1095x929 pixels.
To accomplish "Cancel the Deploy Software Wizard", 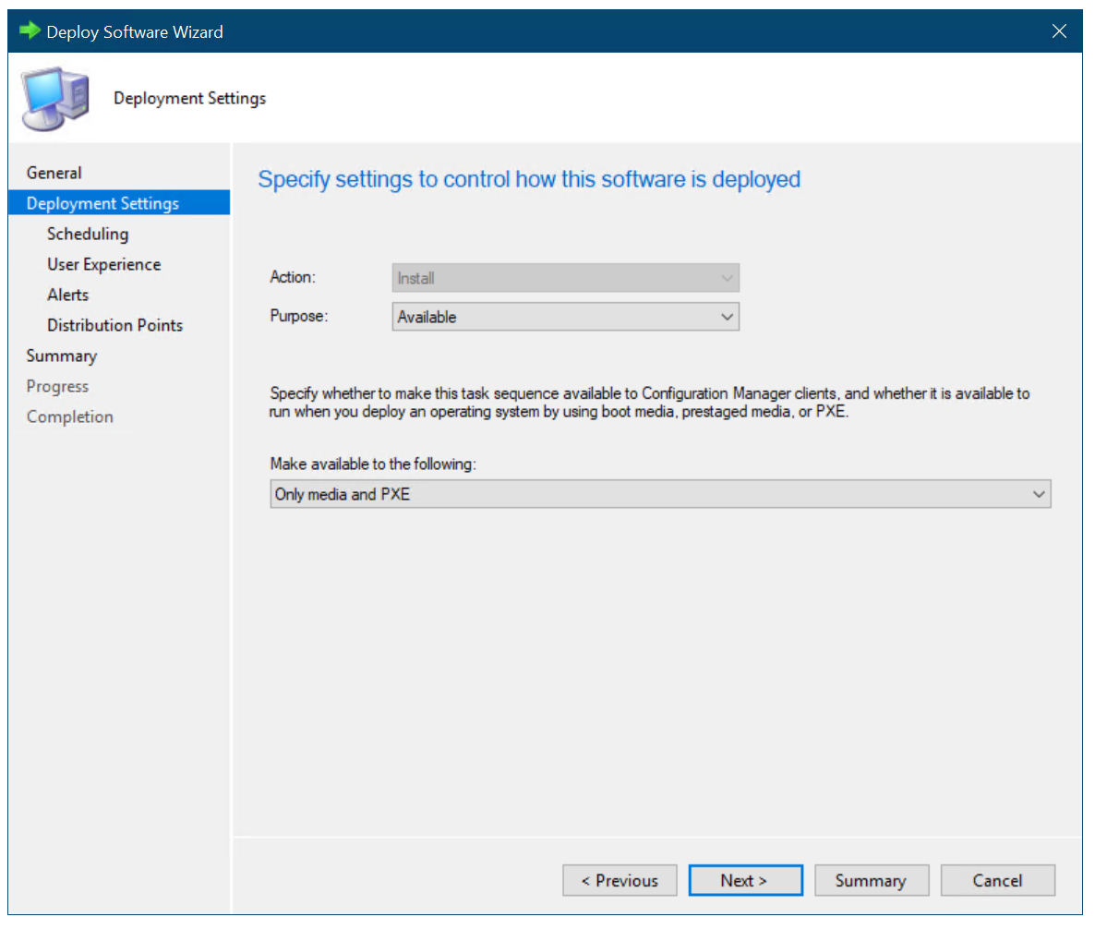I will coord(998,880).
